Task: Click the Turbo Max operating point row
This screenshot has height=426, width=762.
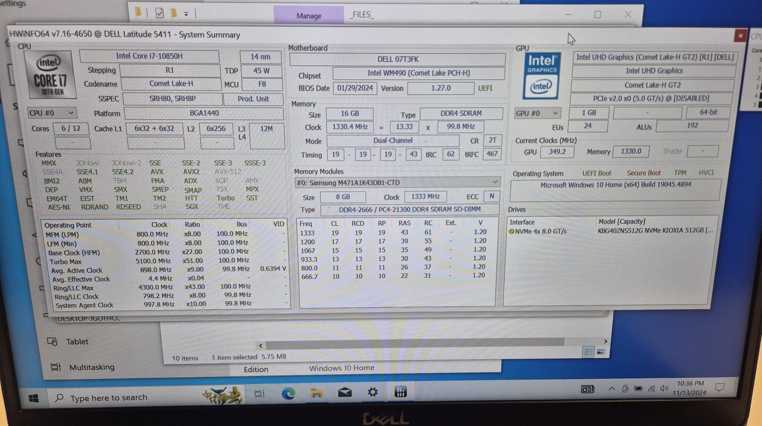Action: [x=167, y=261]
